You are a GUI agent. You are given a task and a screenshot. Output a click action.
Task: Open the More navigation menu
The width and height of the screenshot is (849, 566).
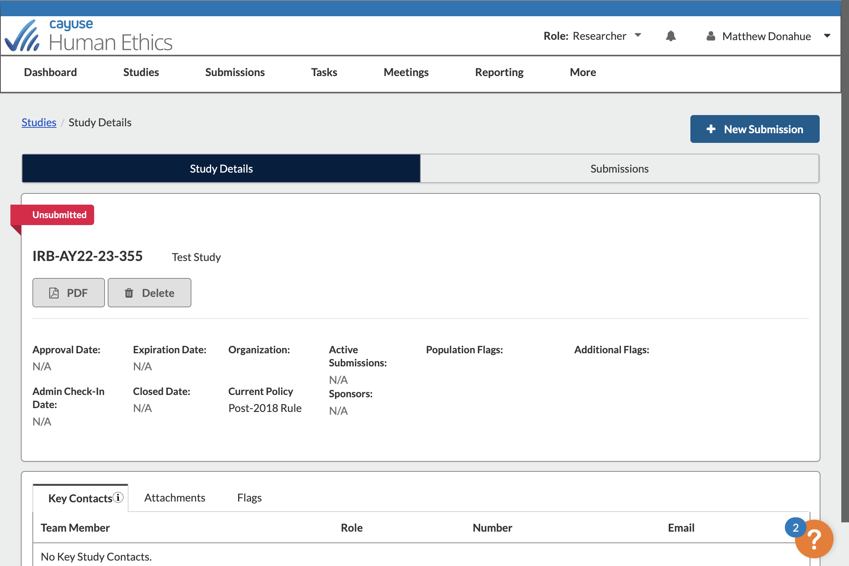click(583, 72)
